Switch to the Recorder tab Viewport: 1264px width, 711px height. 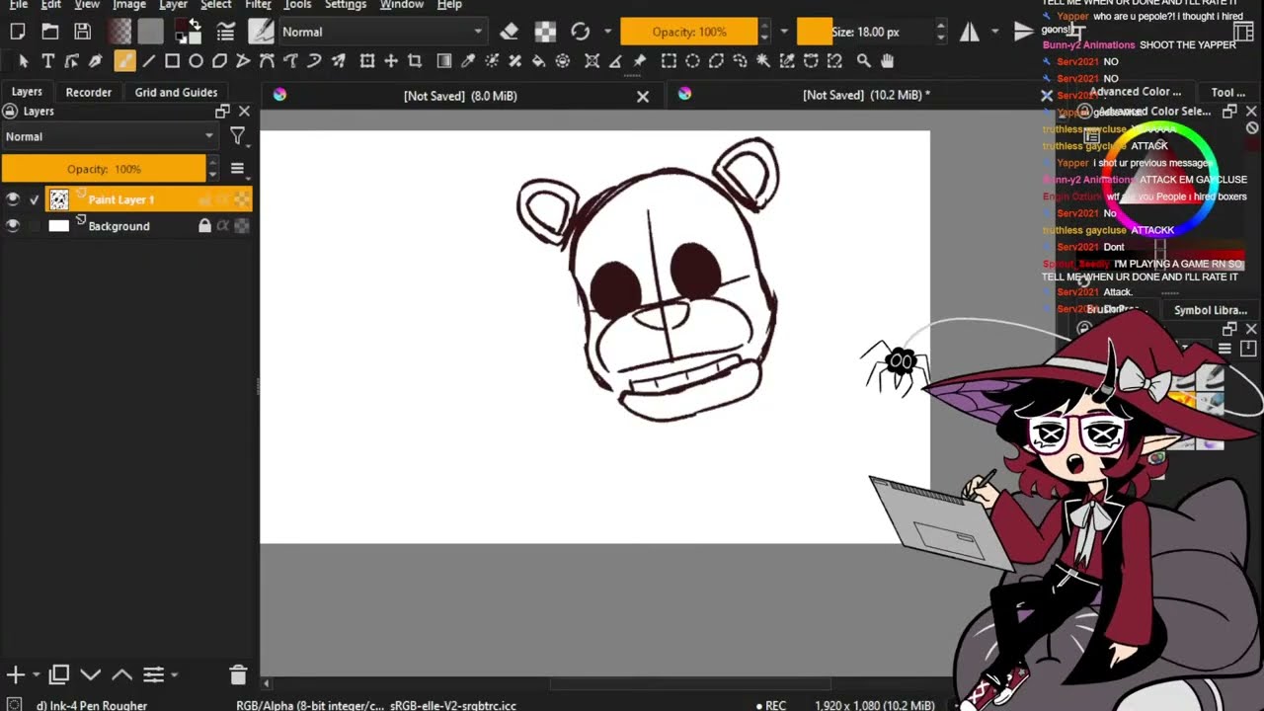pyautogui.click(x=89, y=92)
